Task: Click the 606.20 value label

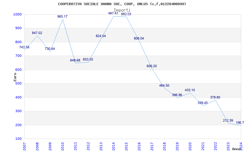Action: click(x=152, y=66)
